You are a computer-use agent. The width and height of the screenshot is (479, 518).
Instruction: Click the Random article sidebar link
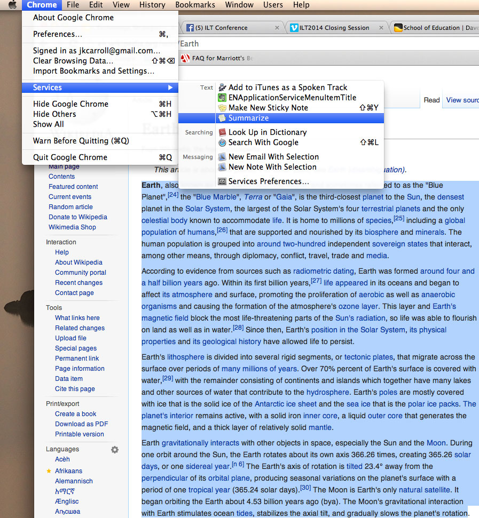[x=70, y=206]
